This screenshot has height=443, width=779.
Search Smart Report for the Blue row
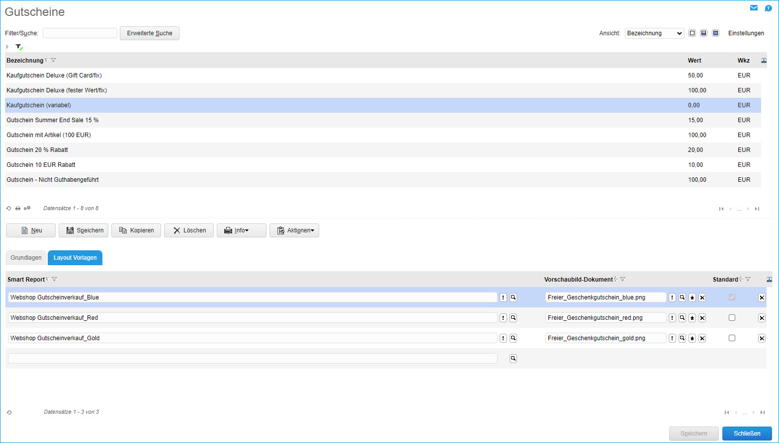coord(513,297)
